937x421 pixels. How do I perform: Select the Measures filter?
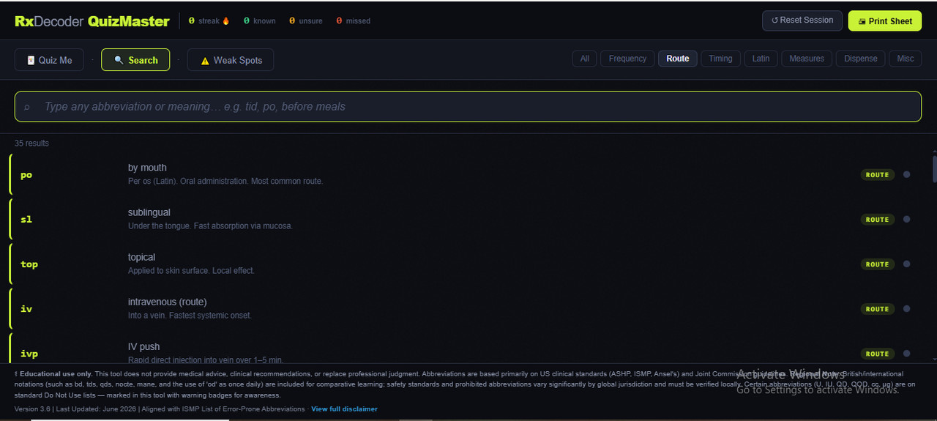[x=807, y=59]
